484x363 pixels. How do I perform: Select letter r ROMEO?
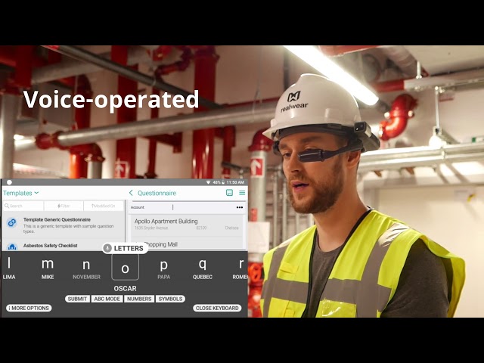pyautogui.click(x=240, y=268)
